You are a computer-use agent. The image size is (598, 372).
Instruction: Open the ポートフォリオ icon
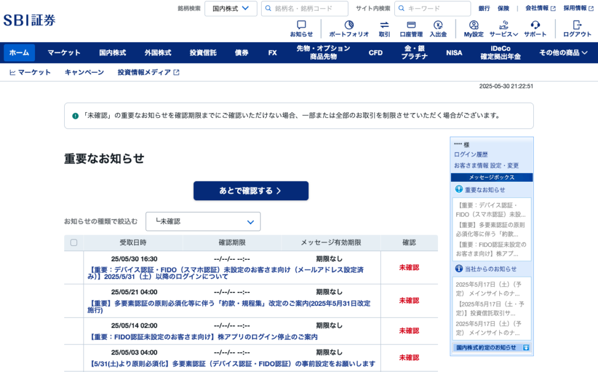(349, 25)
